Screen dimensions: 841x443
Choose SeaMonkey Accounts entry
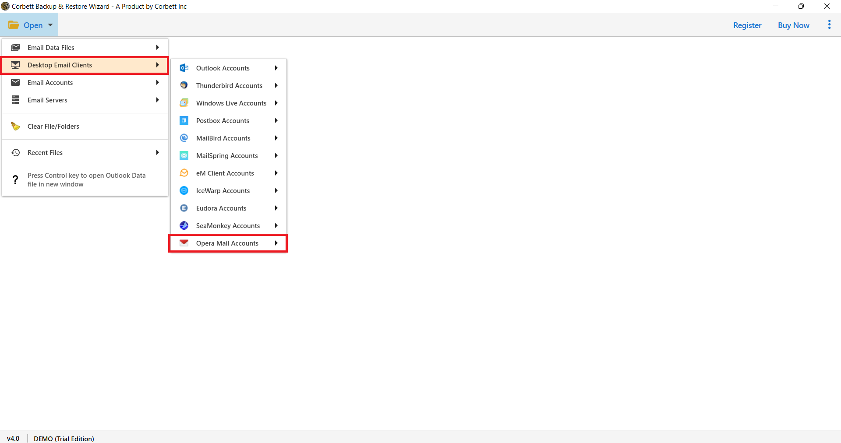pos(229,225)
